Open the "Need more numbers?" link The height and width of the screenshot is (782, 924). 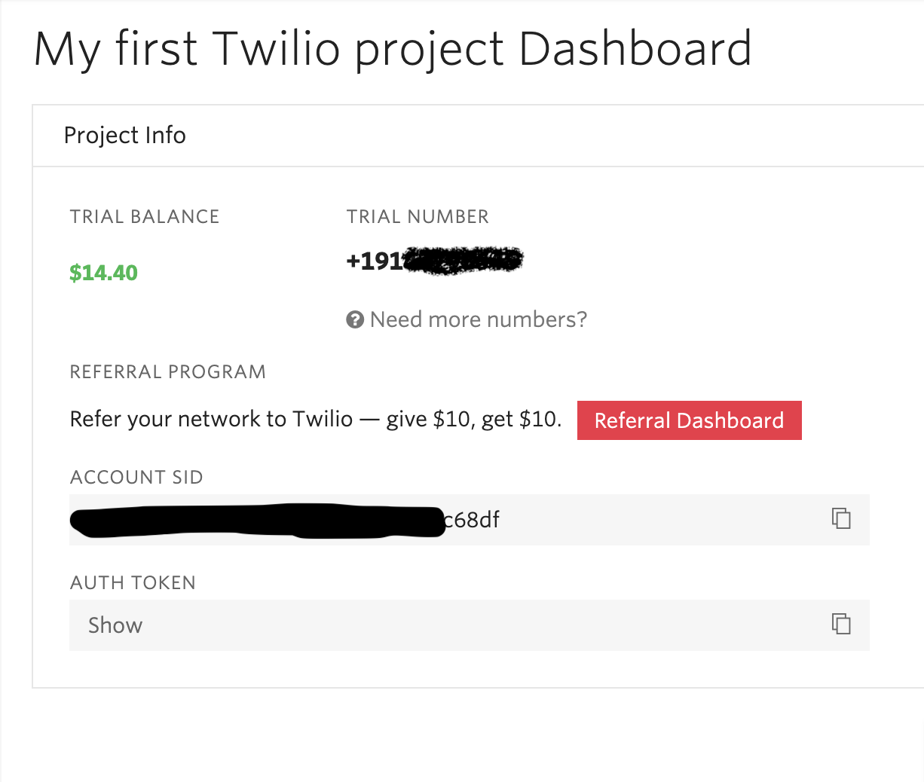tap(478, 320)
